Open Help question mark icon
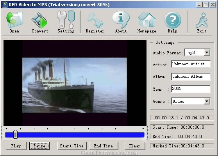 pyautogui.click(x=173, y=20)
